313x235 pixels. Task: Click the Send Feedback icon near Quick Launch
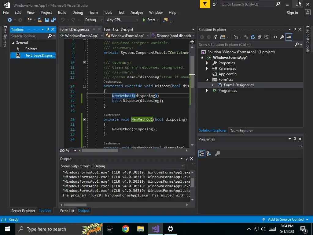pyautogui.click(x=215, y=4)
